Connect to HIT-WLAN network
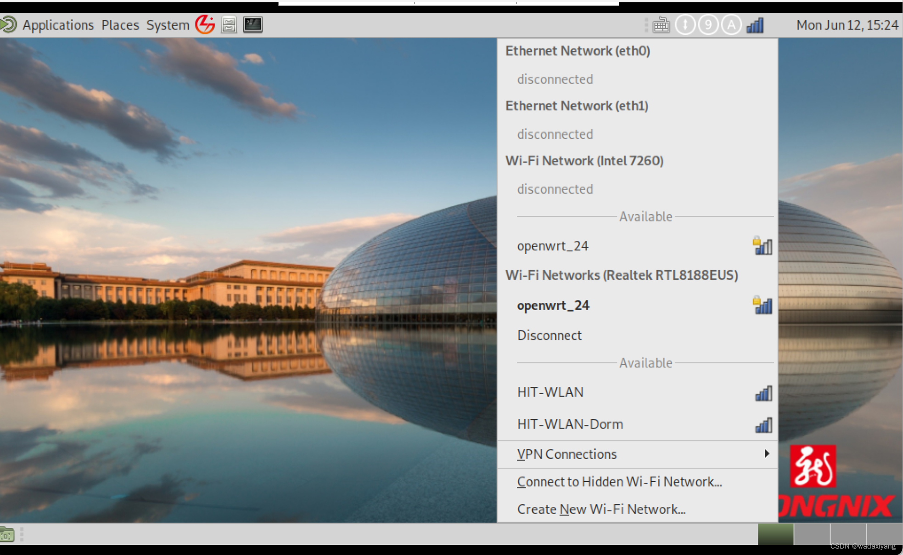 point(550,392)
